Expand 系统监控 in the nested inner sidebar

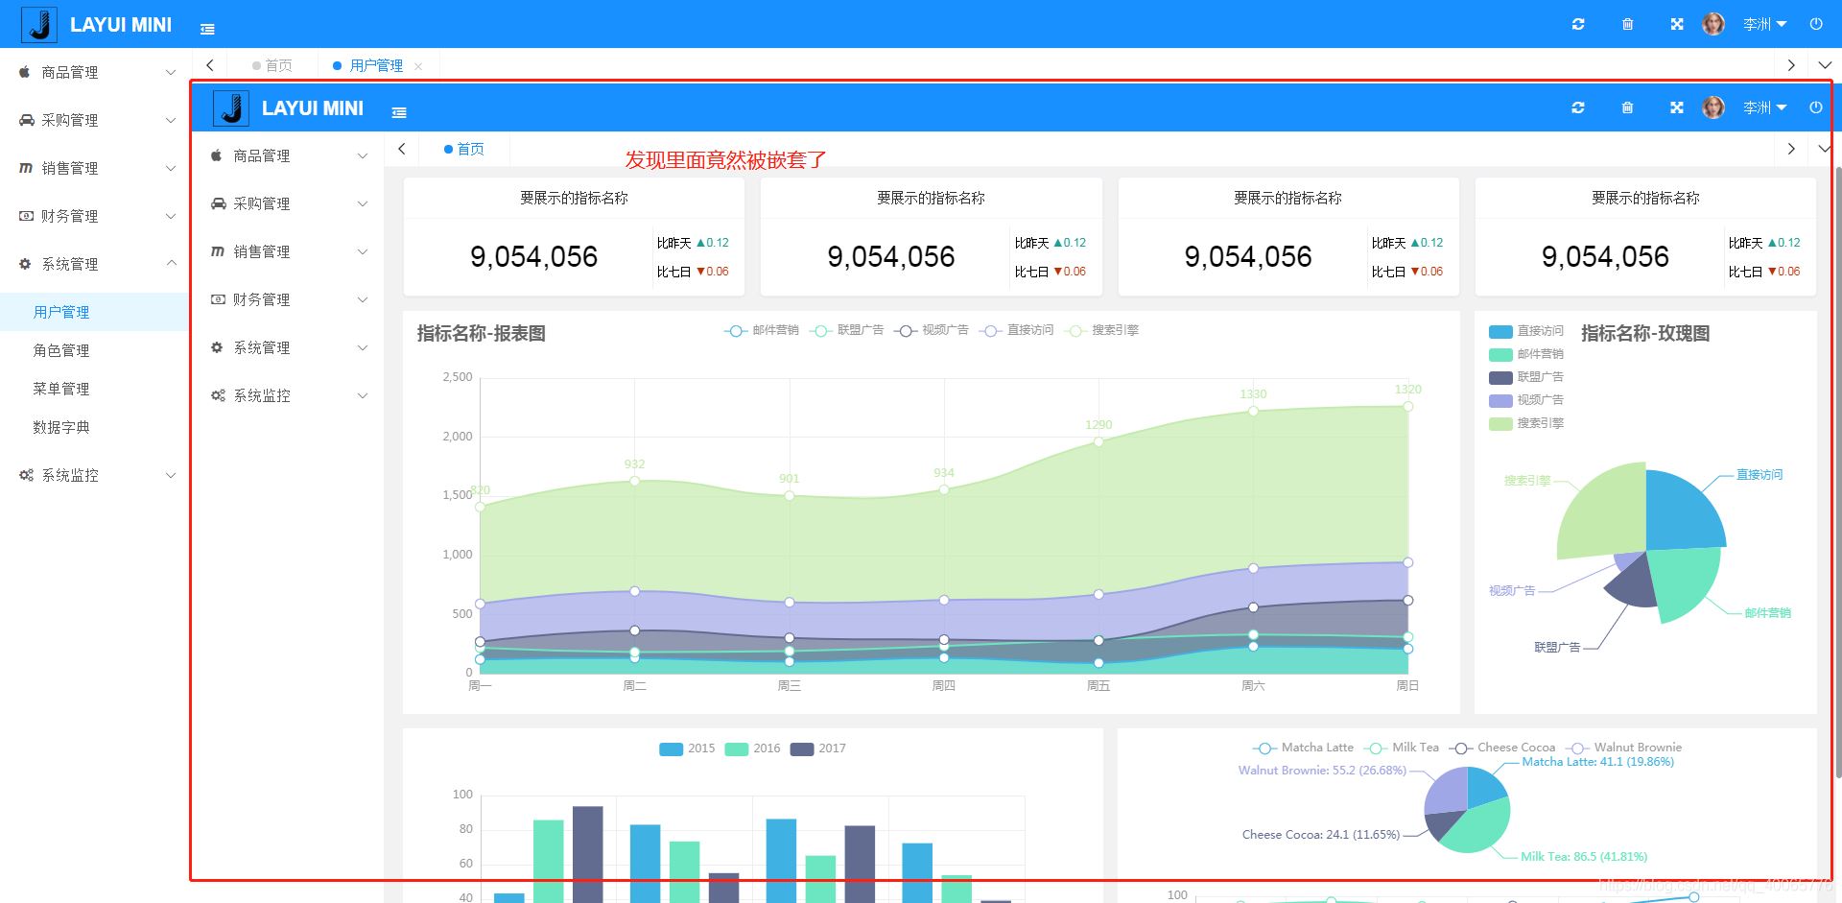[x=289, y=395]
